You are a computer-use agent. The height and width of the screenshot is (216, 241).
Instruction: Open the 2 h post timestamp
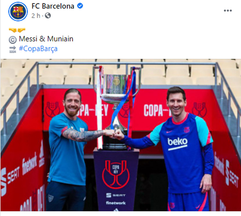point(36,16)
